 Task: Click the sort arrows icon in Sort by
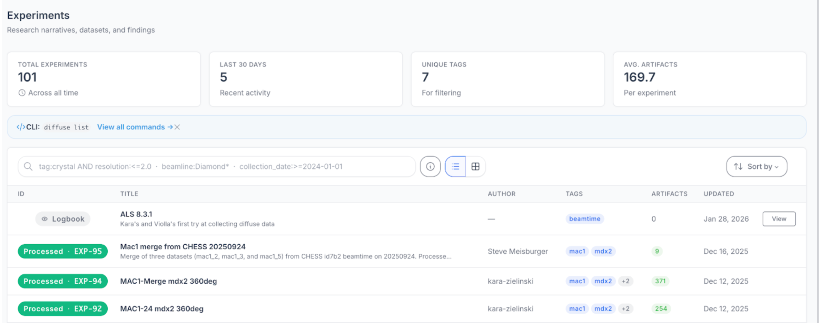738,166
